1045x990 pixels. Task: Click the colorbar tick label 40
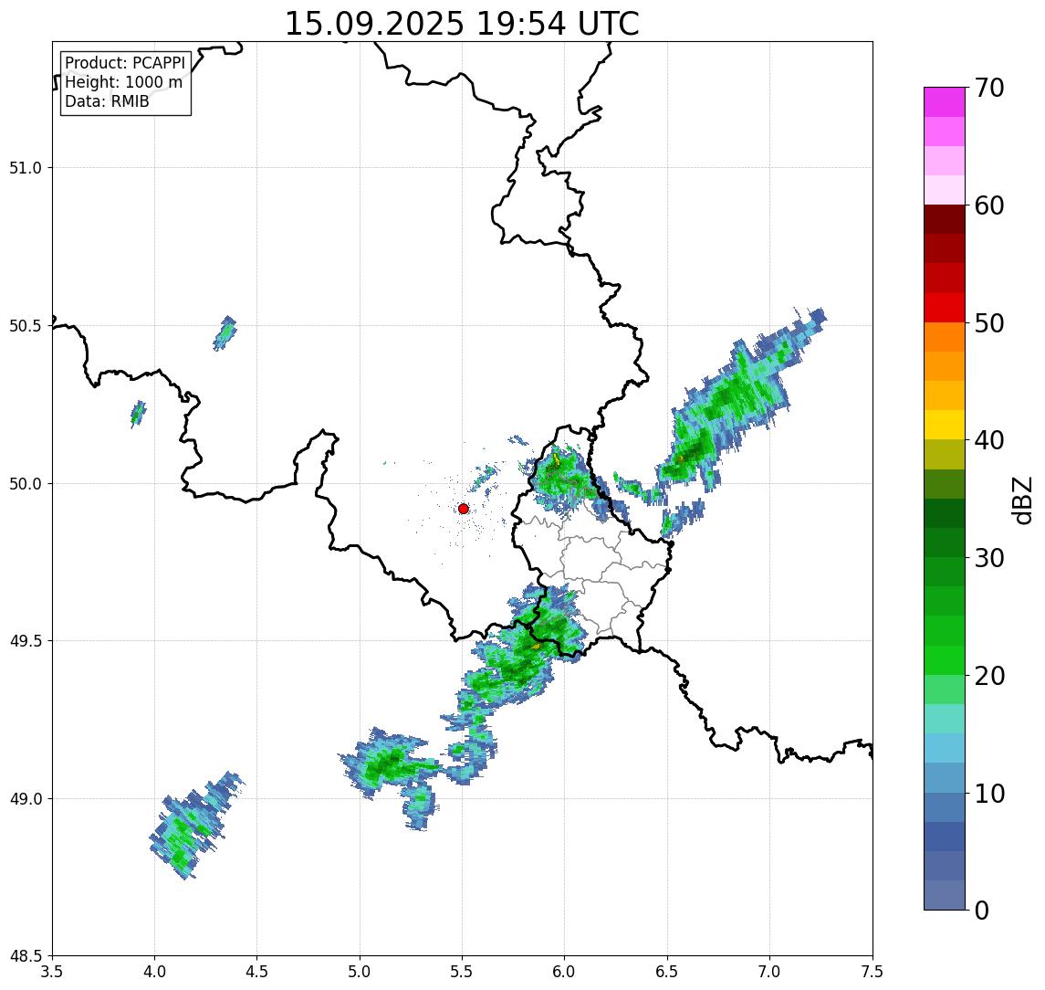(988, 440)
